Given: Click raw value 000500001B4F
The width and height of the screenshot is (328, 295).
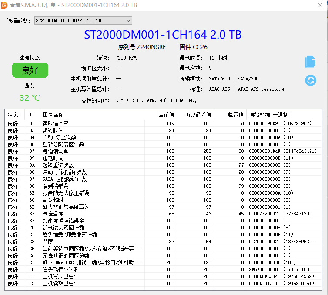Looking at the screenshot, I should coord(264,151).
